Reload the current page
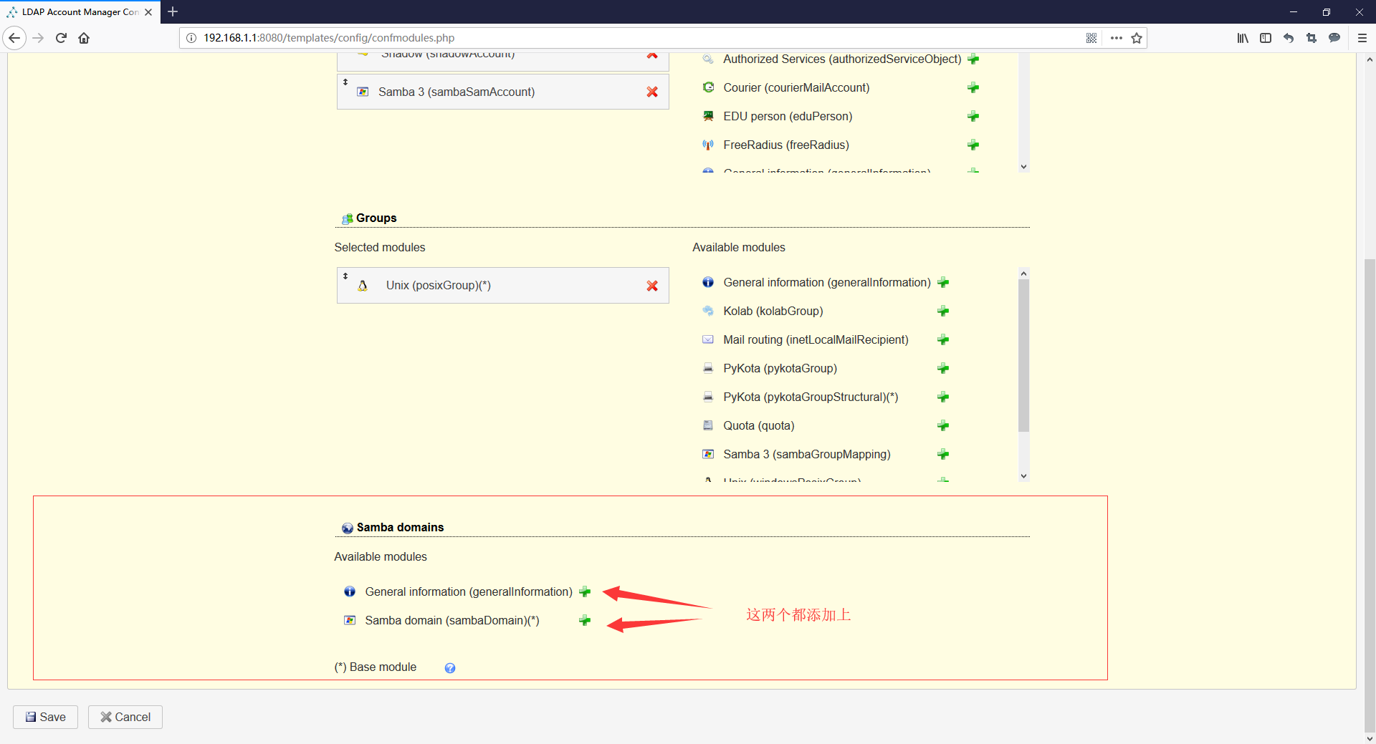The width and height of the screenshot is (1376, 744). pyautogui.click(x=61, y=38)
